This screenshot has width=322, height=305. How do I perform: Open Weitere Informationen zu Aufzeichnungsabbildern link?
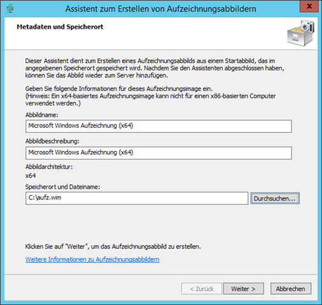(92, 259)
